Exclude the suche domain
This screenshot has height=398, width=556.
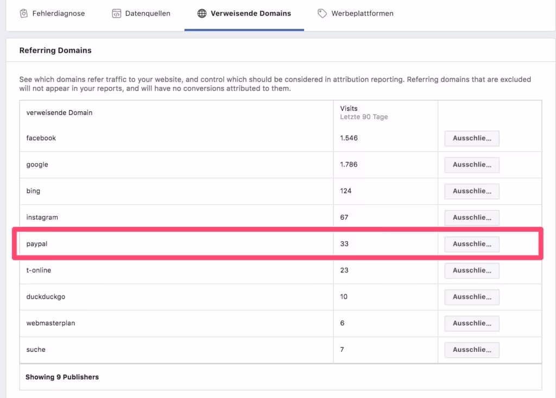click(472, 350)
